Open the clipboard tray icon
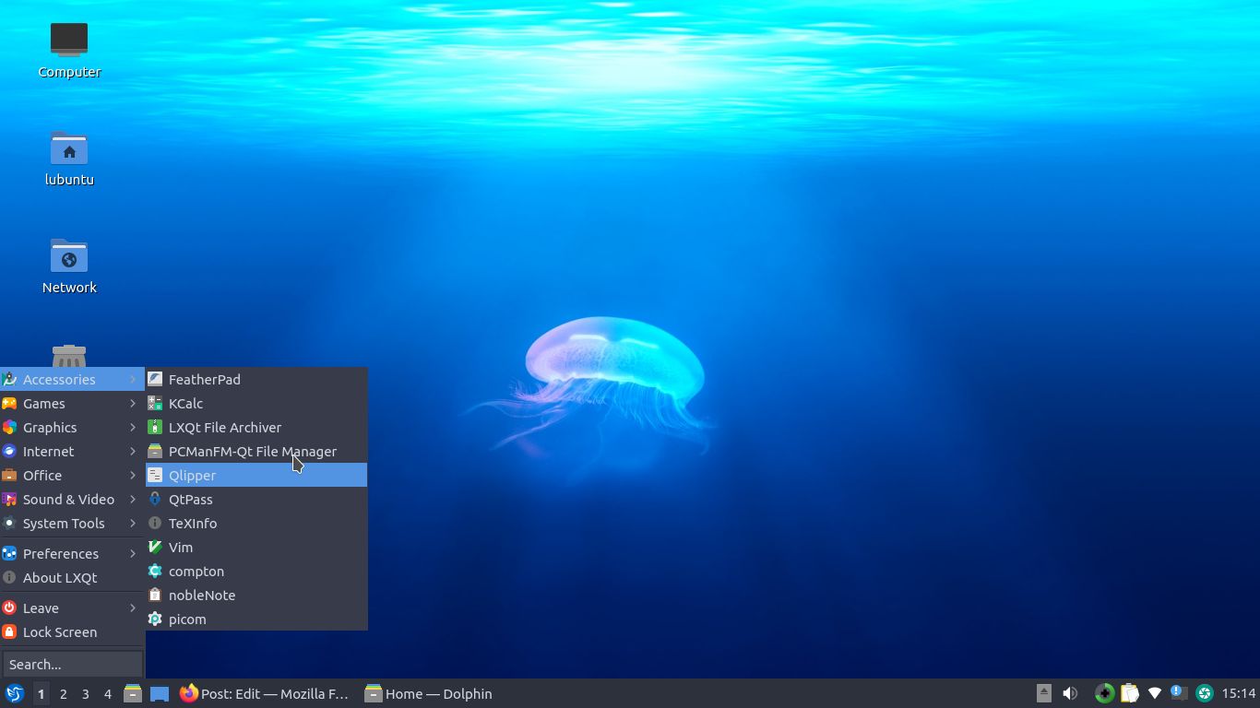 click(x=1129, y=693)
